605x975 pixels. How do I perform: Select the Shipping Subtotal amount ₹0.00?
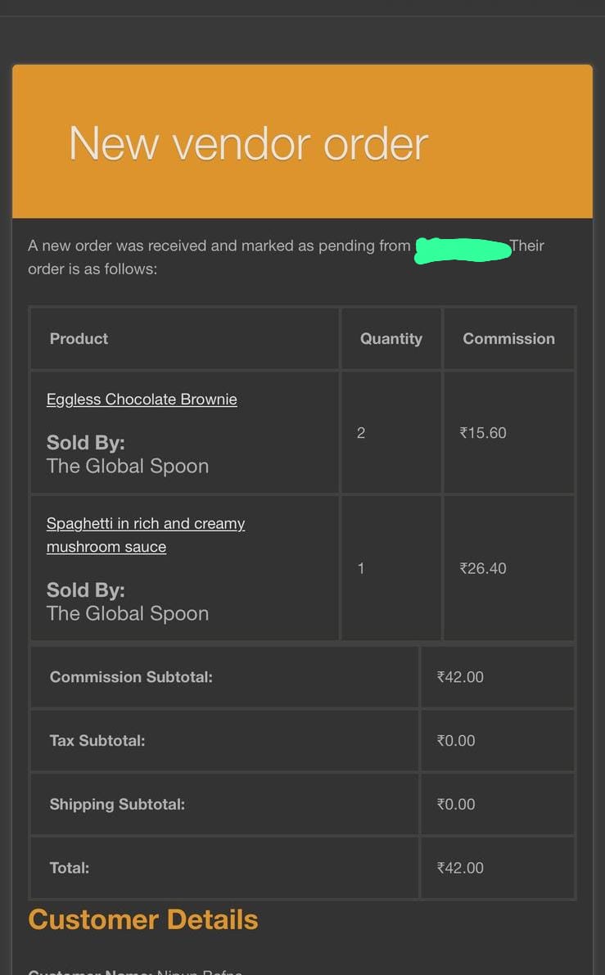coord(456,805)
